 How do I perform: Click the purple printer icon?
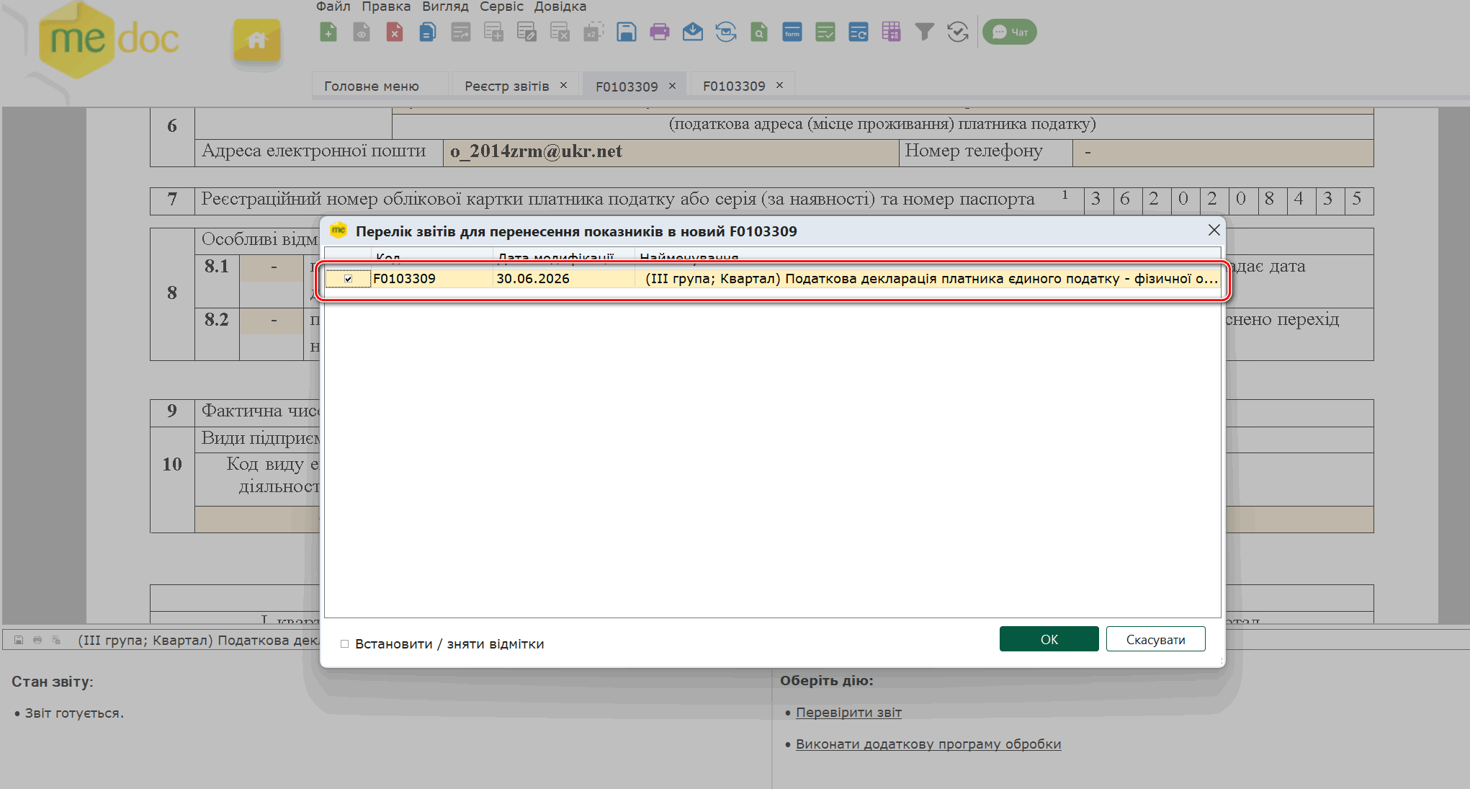point(660,32)
